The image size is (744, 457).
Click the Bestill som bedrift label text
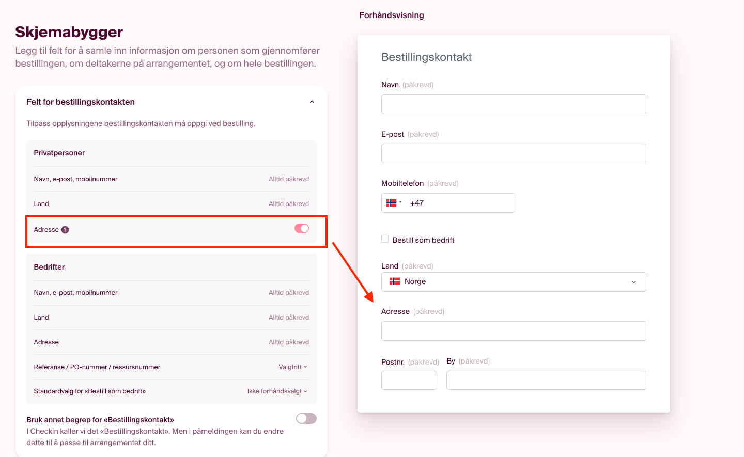pos(423,240)
